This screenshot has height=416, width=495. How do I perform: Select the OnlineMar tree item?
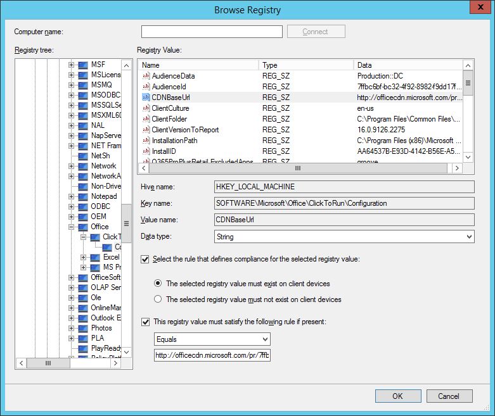point(106,308)
